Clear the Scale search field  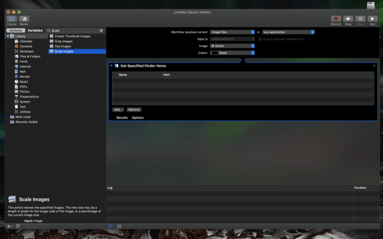pyautogui.click(x=101, y=31)
